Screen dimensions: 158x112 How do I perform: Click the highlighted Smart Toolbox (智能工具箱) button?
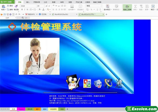[127, 8]
